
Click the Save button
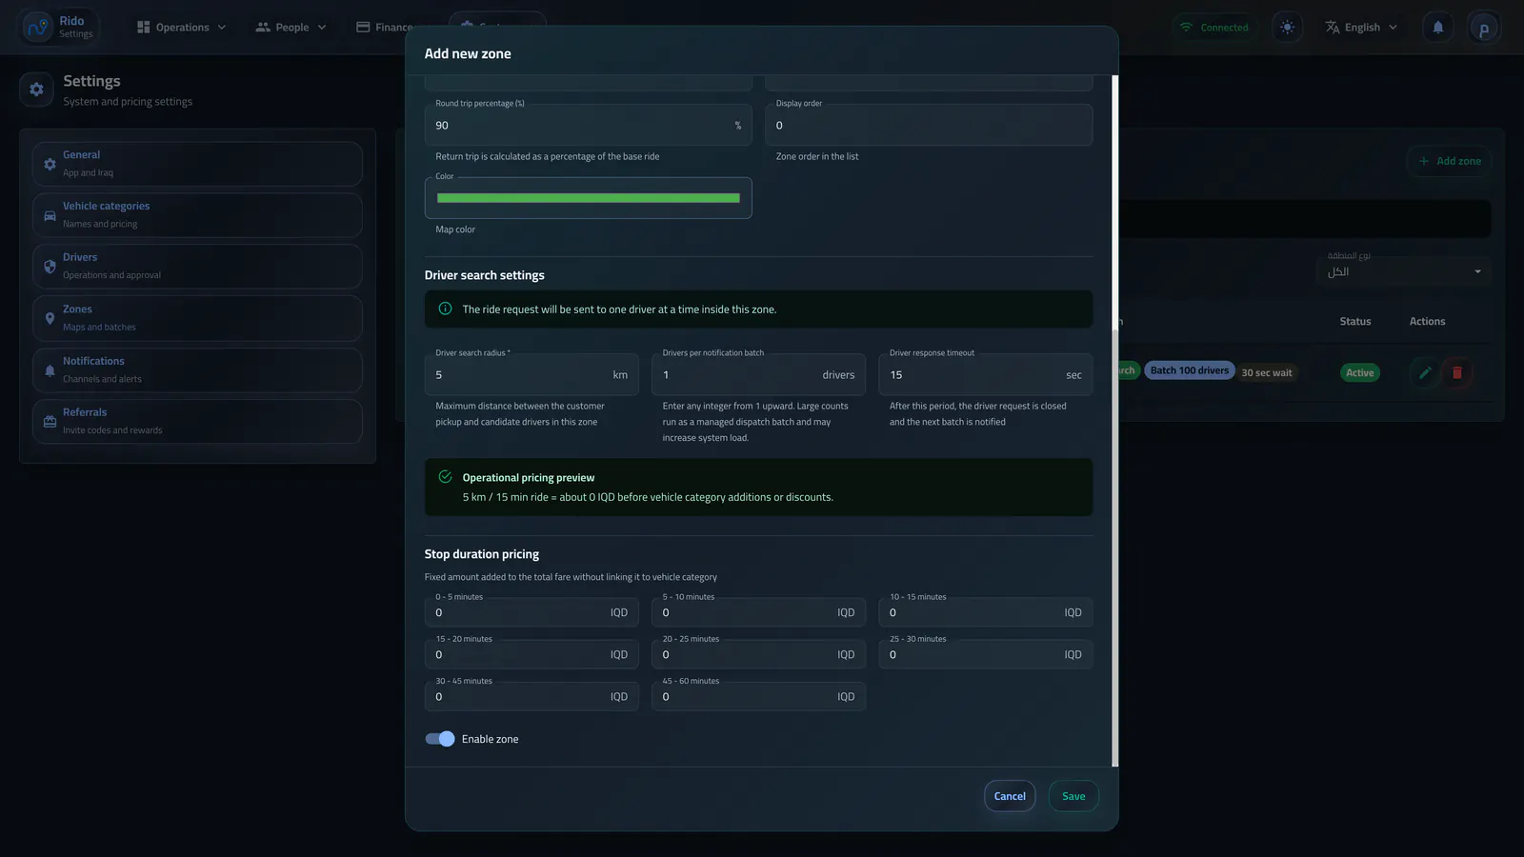point(1073,796)
